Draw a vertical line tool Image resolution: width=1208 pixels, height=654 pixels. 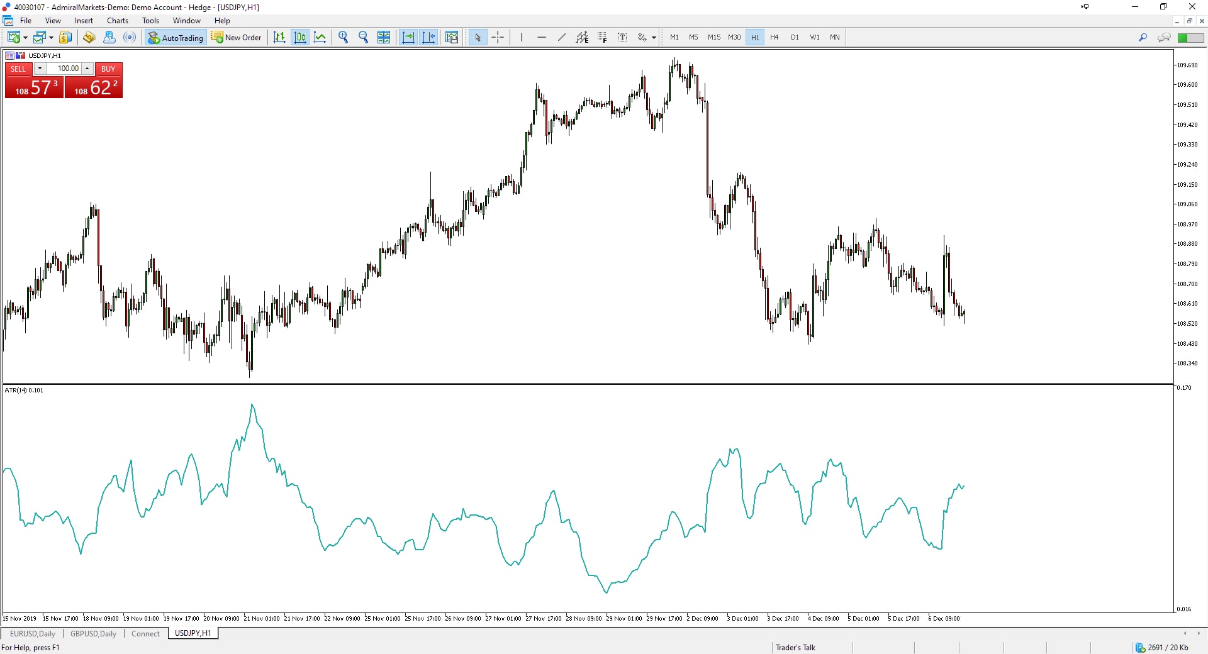[522, 38]
